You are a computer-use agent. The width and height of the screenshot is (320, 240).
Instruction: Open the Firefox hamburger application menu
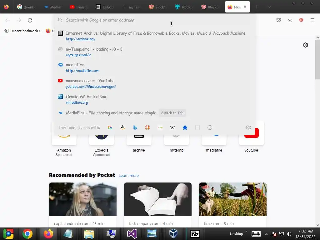click(312, 20)
